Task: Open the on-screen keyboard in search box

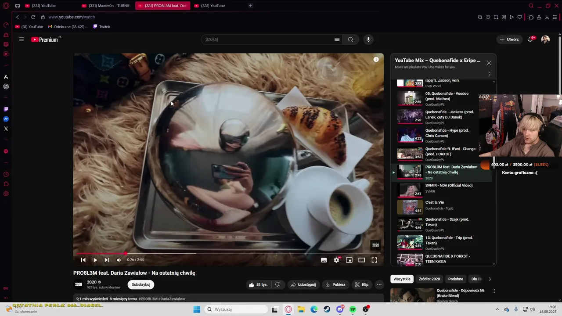Action: pyautogui.click(x=337, y=39)
